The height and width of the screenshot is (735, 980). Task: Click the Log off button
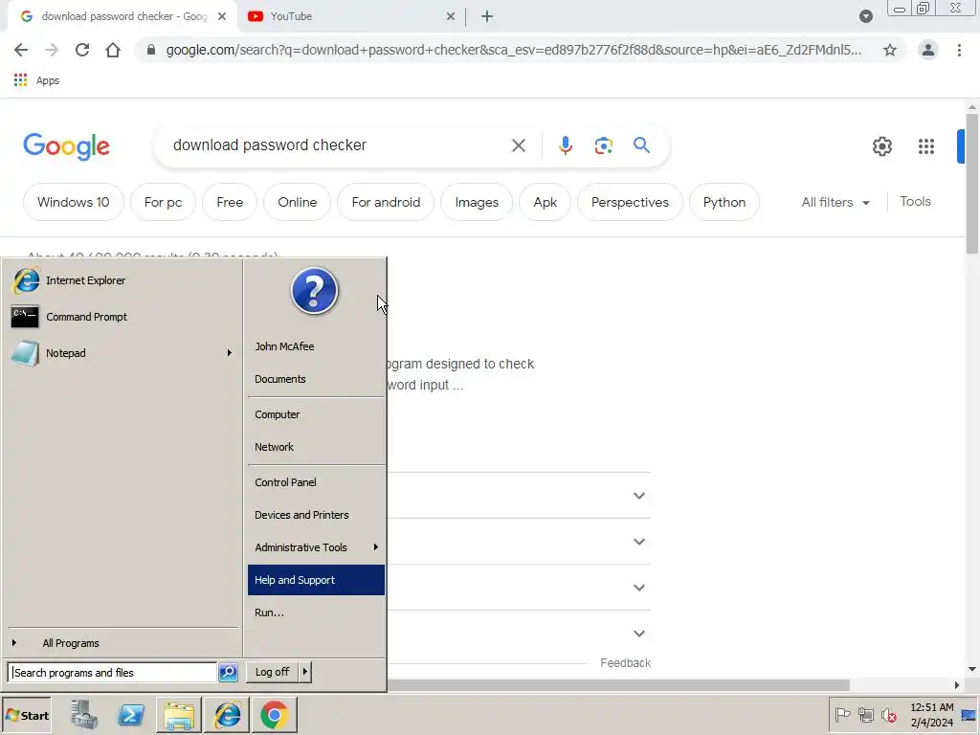point(273,672)
